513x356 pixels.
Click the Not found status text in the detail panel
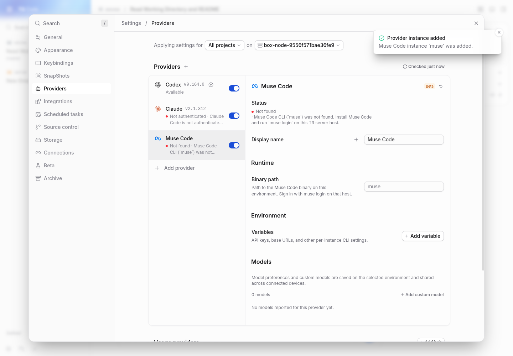pyautogui.click(x=266, y=111)
